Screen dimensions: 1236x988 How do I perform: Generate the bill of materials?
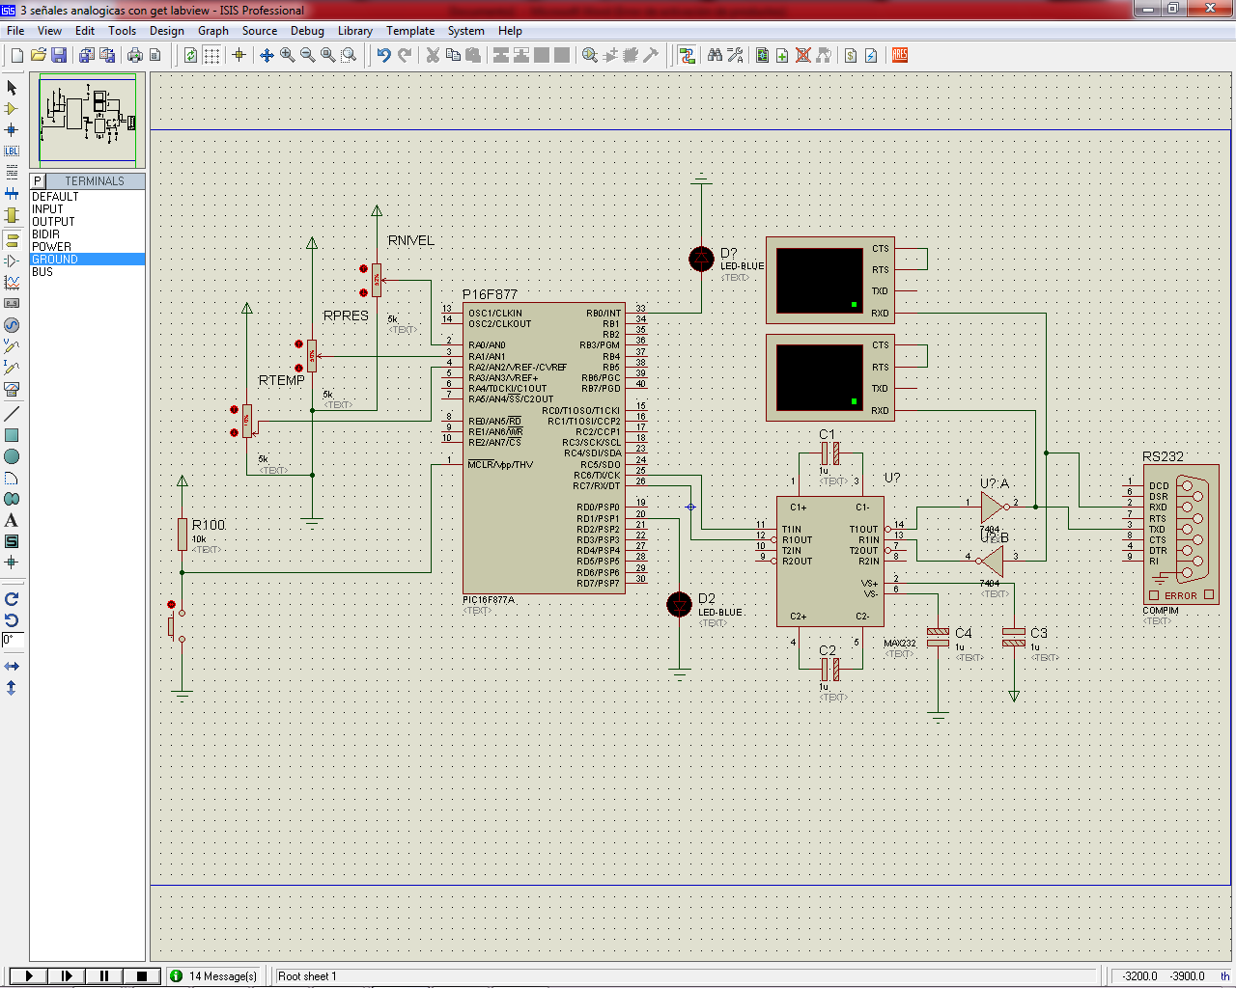point(850,55)
